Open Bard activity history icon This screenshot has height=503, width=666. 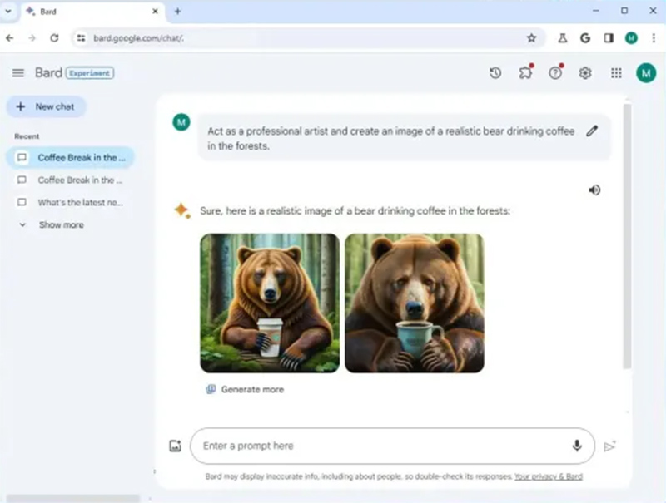(495, 73)
